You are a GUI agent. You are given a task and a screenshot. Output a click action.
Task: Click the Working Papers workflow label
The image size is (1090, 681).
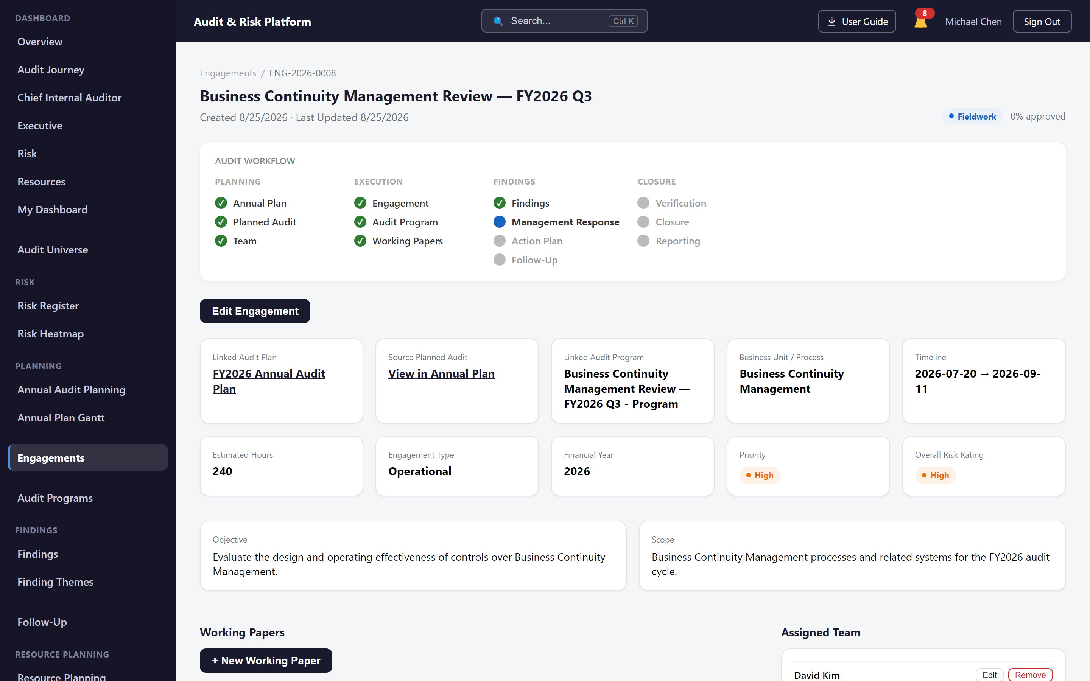[x=408, y=241]
